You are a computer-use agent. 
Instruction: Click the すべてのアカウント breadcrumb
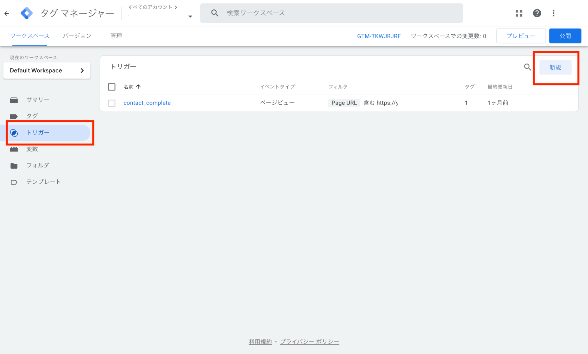coord(150,7)
